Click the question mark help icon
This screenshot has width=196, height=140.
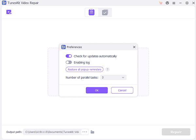(107, 69)
